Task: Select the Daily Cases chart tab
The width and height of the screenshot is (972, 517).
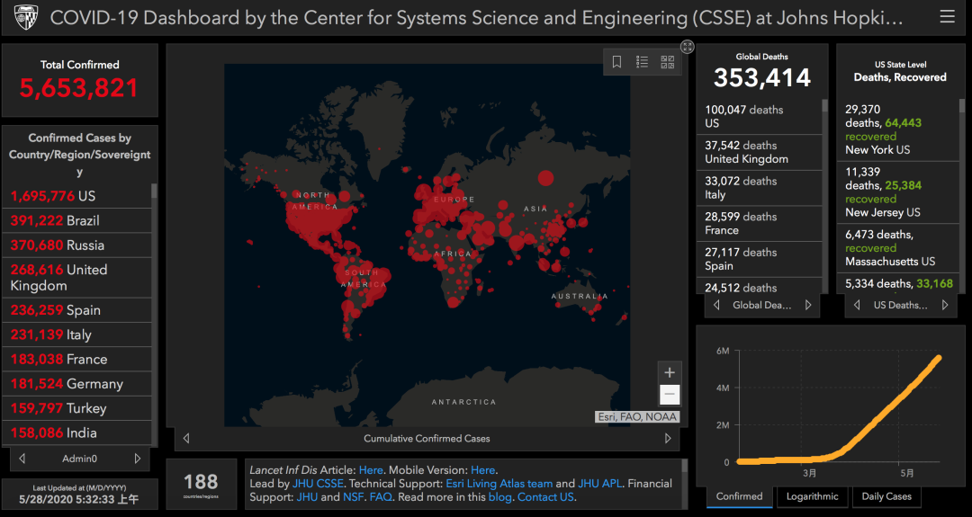Action: point(886,496)
